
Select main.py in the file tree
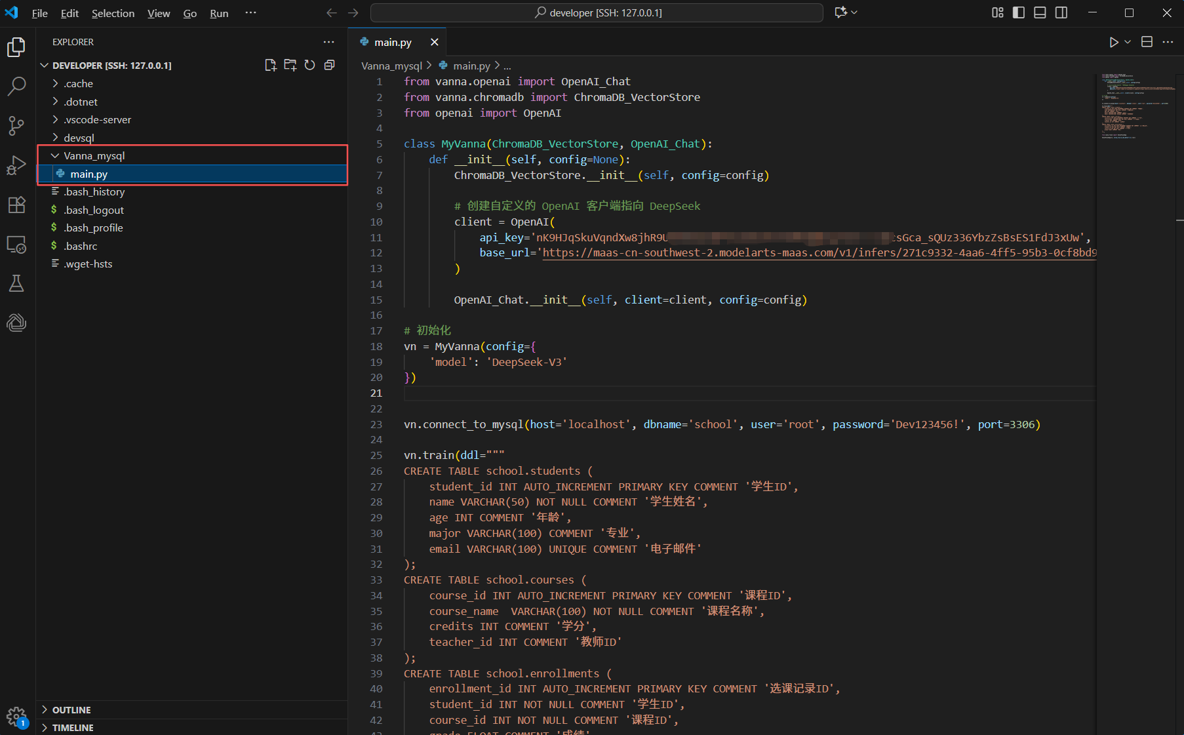(191, 174)
